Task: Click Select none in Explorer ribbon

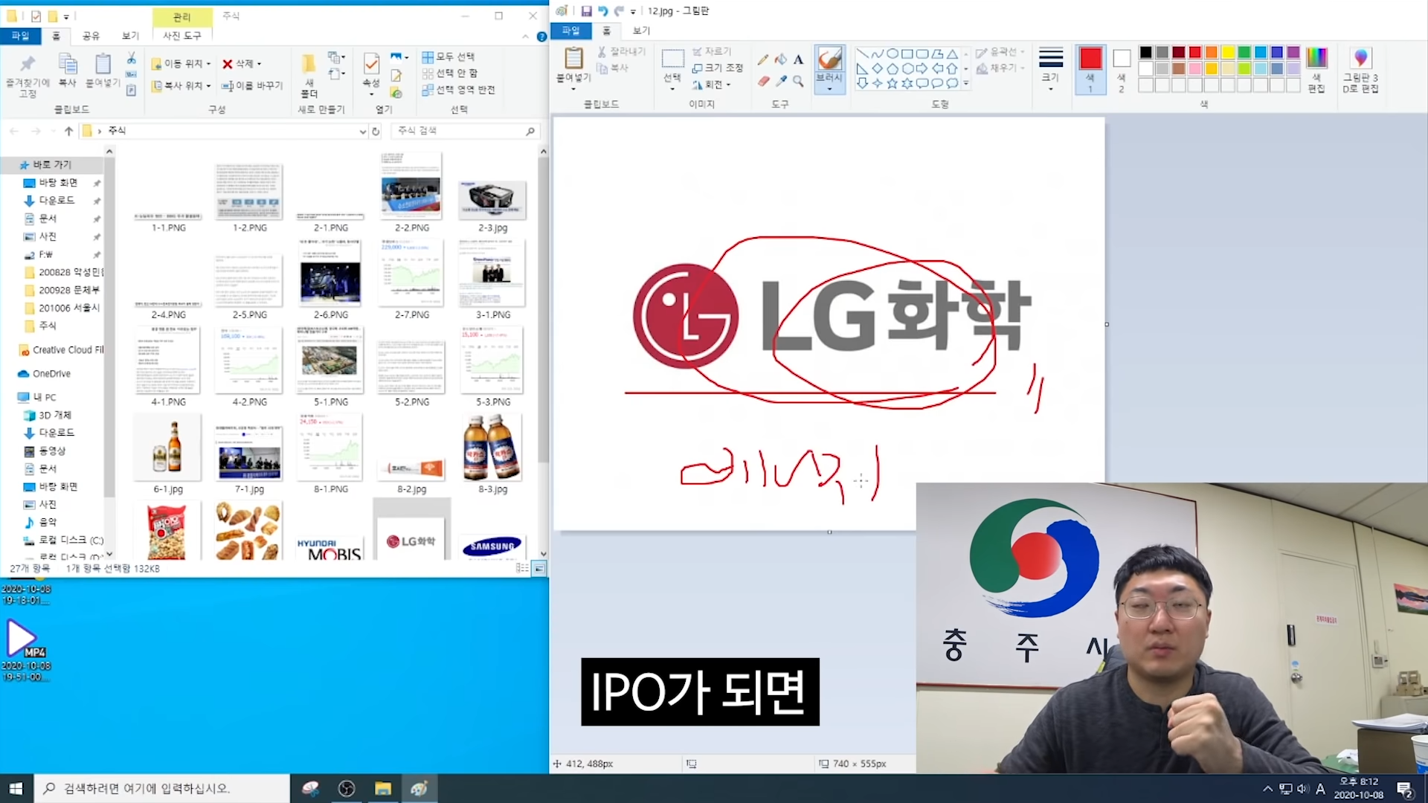Action: (450, 73)
